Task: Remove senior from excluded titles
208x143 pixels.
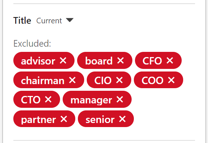Action: point(122,119)
